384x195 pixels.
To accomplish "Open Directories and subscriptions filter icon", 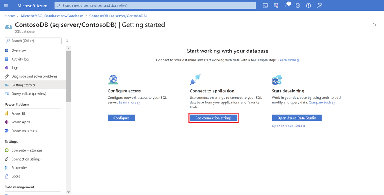I will pyautogui.click(x=276, y=5).
